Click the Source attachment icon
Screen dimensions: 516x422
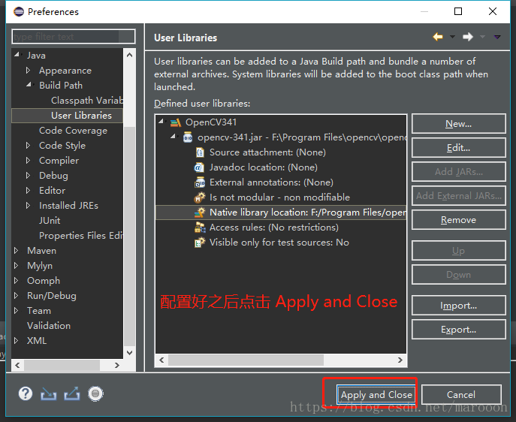click(200, 152)
